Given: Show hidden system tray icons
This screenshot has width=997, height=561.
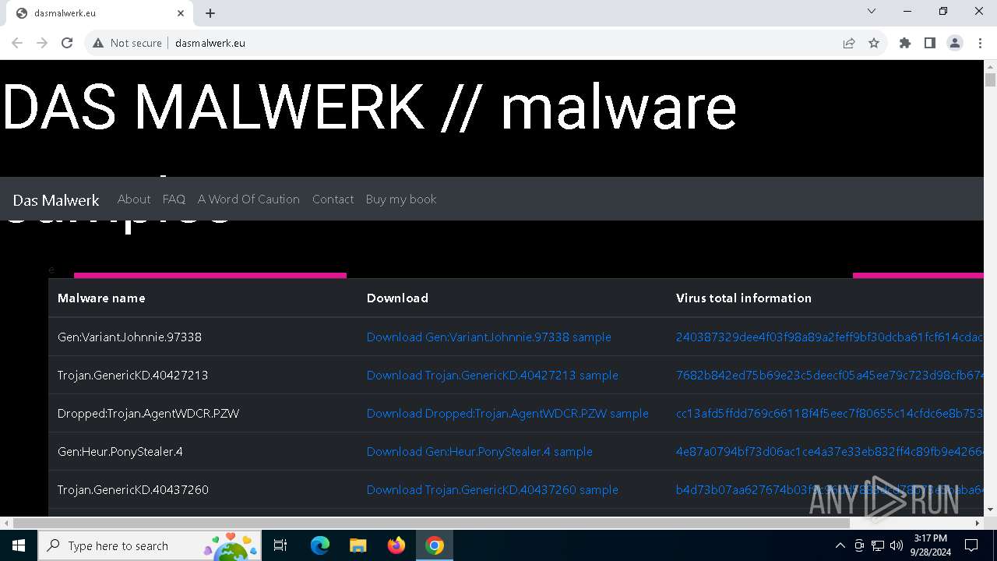Looking at the screenshot, I should [840, 545].
